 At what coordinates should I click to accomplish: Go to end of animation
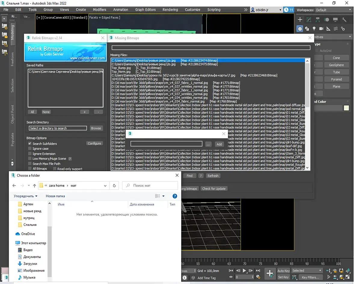tap(258, 271)
